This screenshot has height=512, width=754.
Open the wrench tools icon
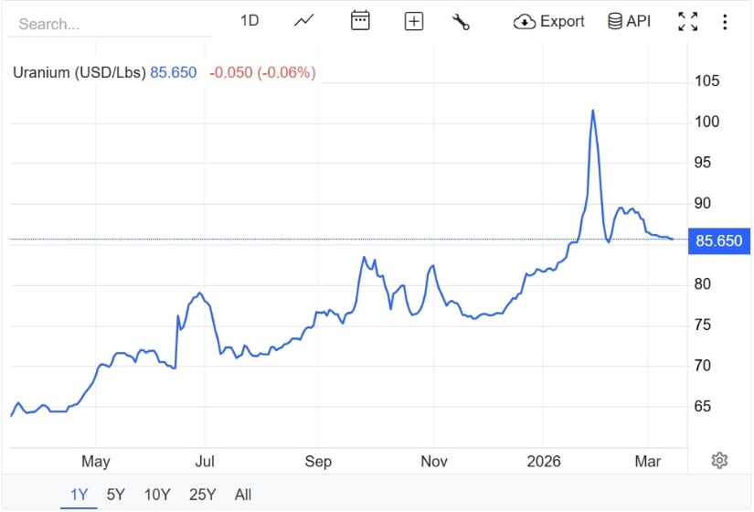point(462,21)
